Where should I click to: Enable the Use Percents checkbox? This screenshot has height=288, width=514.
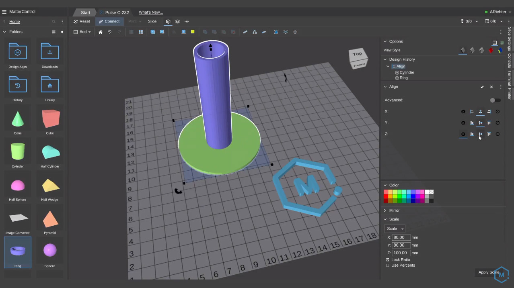pos(388,266)
